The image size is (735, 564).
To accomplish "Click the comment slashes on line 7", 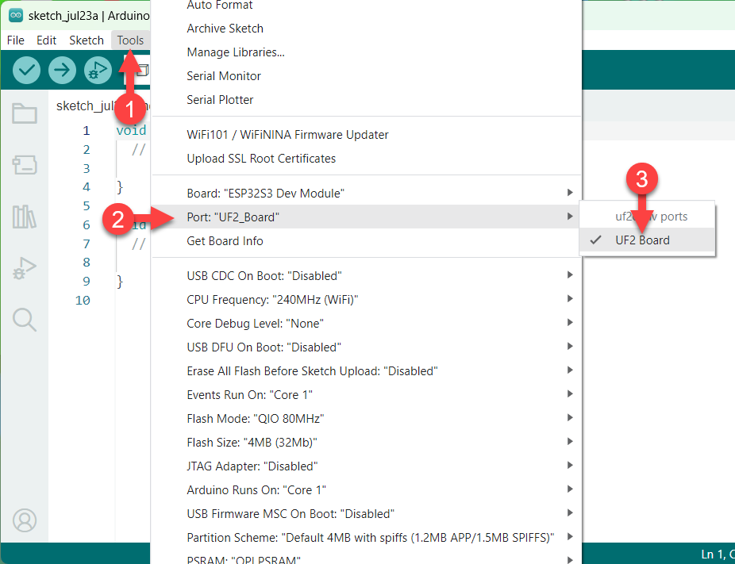I will tap(139, 244).
